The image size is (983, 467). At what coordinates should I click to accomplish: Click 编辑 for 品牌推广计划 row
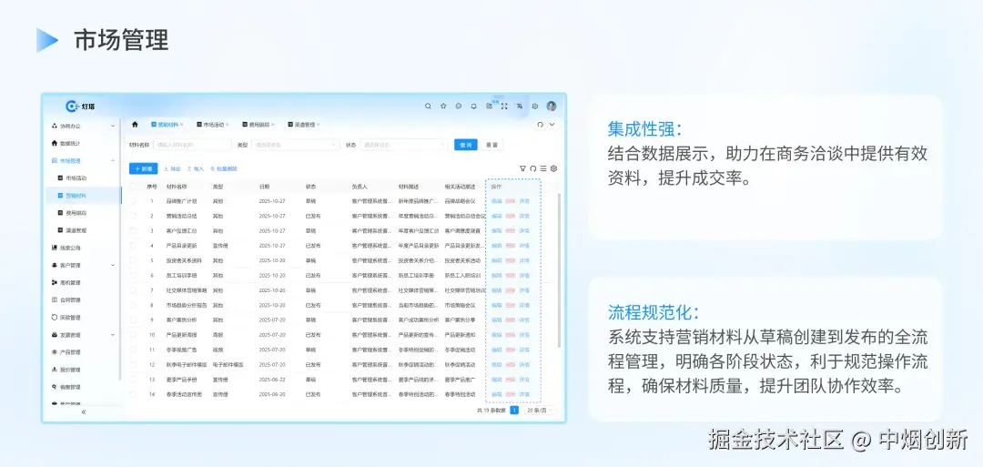pos(497,201)
